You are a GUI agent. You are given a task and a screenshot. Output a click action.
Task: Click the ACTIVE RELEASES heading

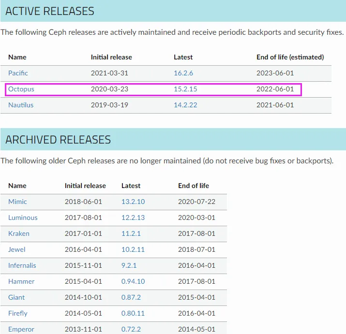[x=50, y=11]
